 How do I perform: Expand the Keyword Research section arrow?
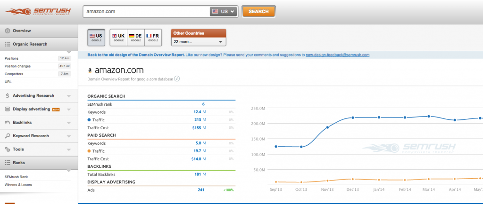[69, 136]
